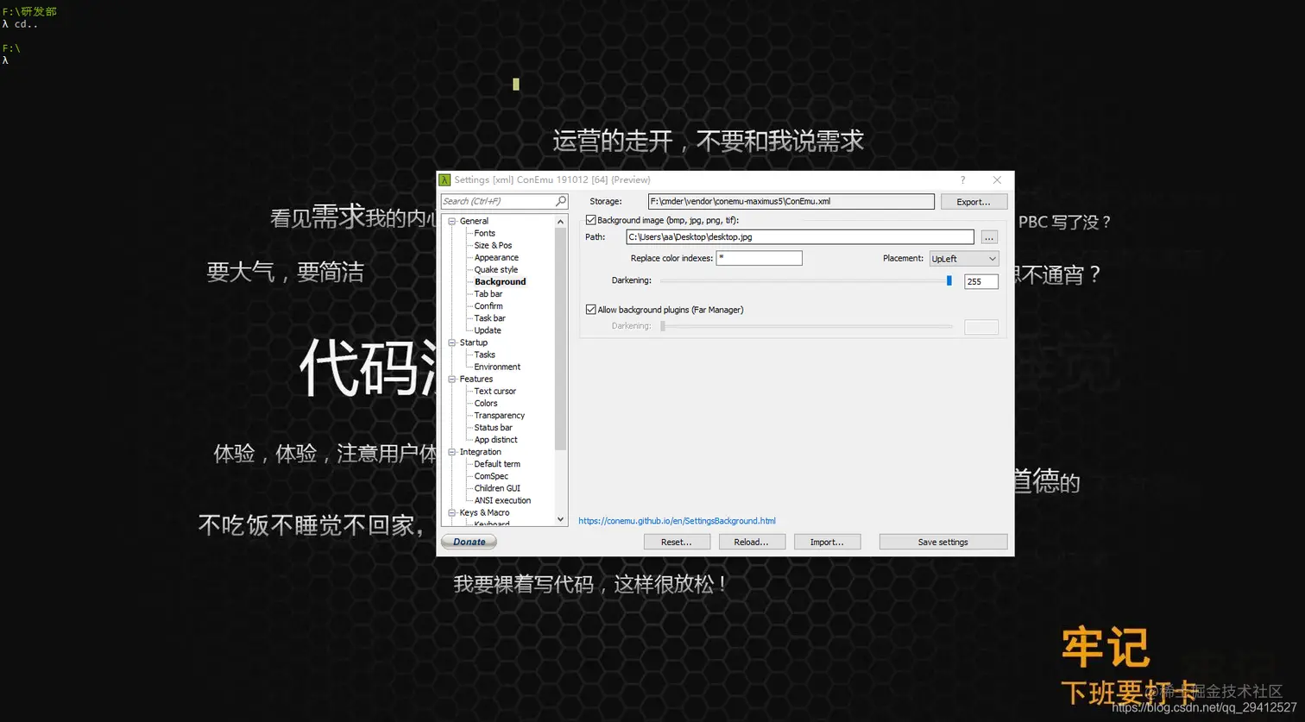This screenshot has height=722, width=1305.
Task: Go to the Transparency page
Action: [499, 416]
